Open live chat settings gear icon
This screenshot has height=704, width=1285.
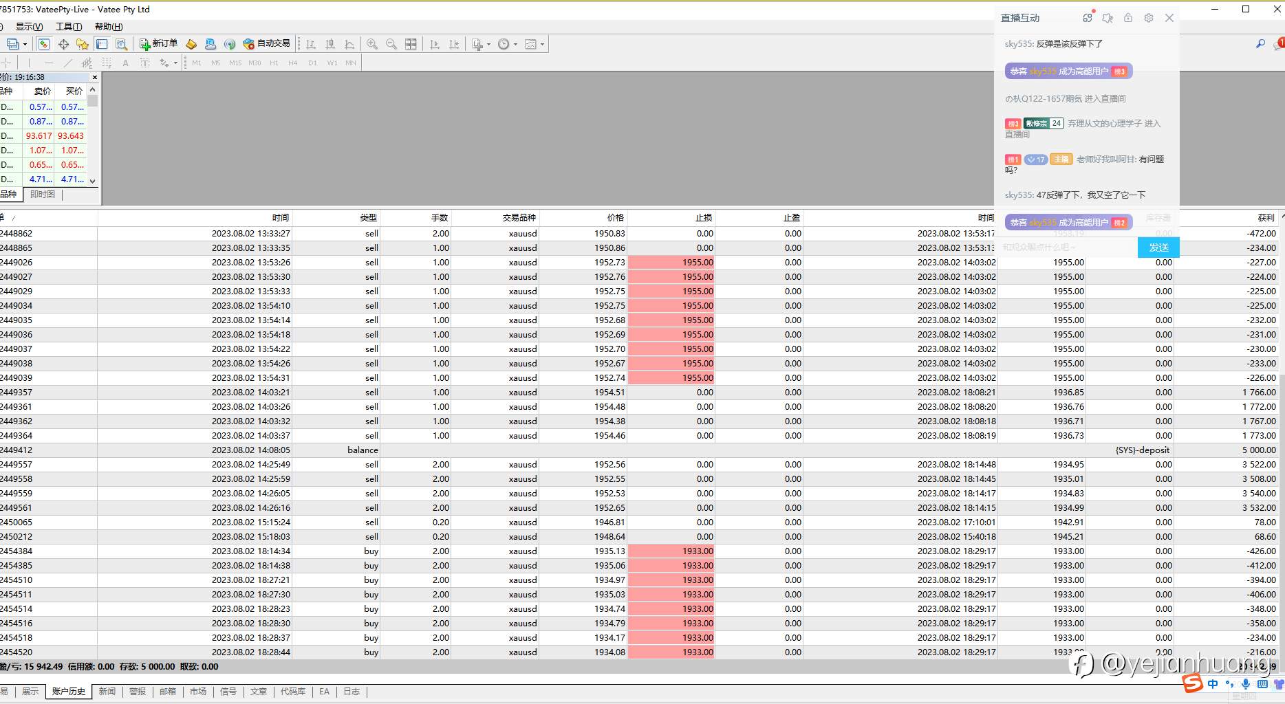pos(1149,18)
